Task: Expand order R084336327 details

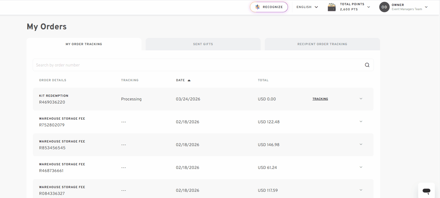Action: [361, 190]
